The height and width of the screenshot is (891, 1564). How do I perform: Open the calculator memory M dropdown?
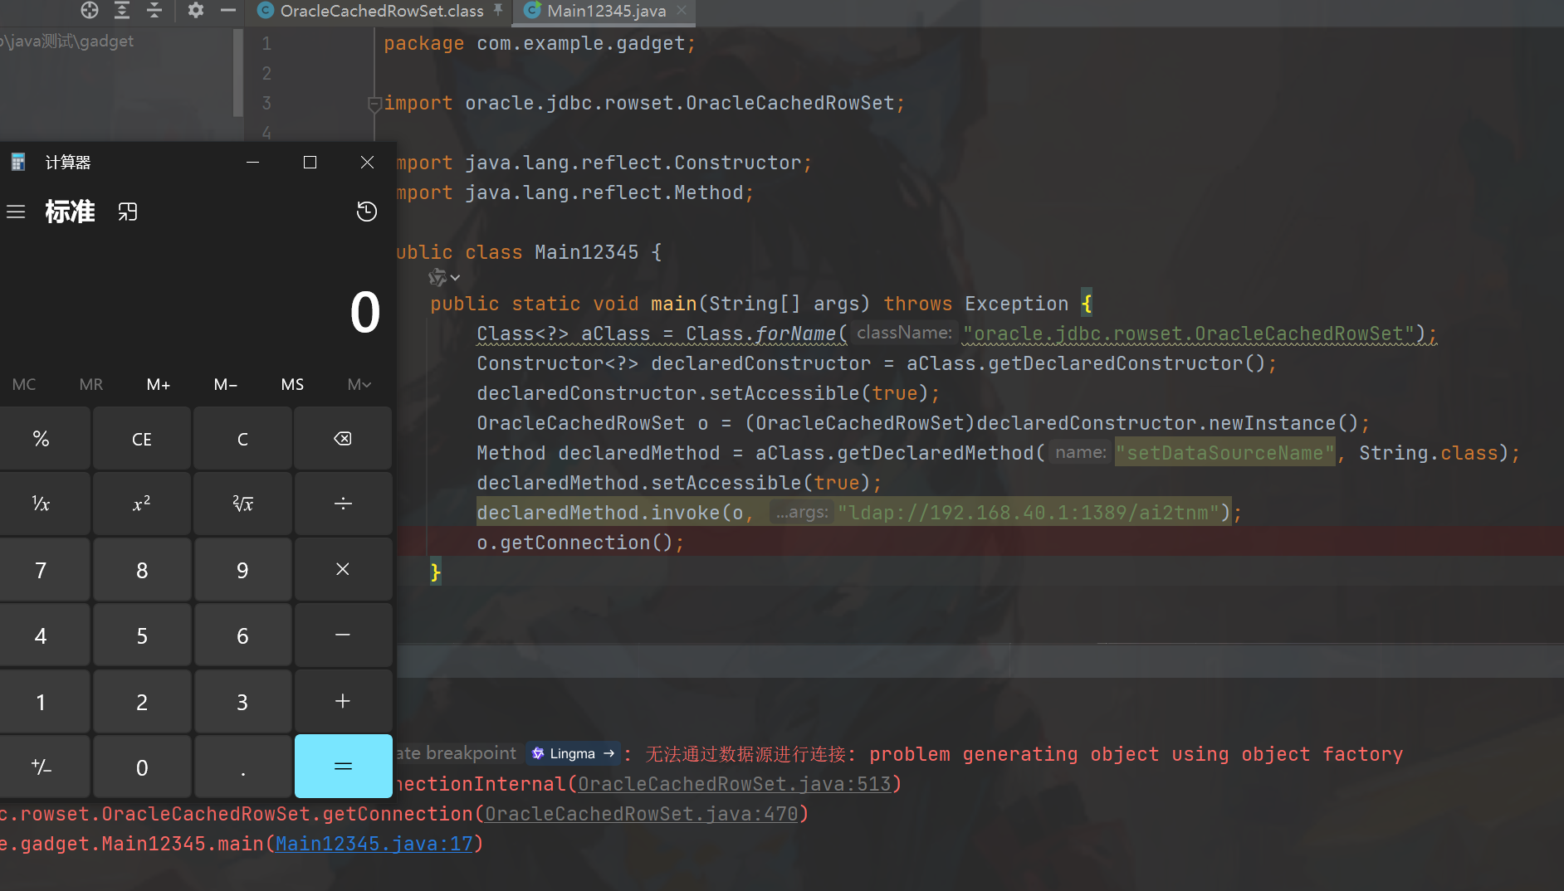point(359,384)
